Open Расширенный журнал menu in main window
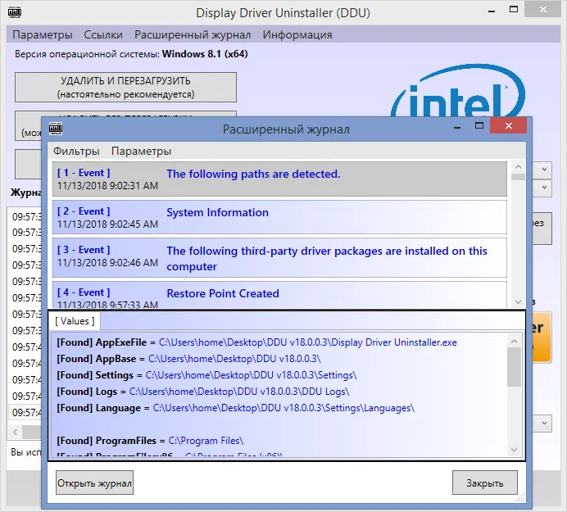Image resolution: width=567 pixels, height=512 pixels. (x=193, y=34)
